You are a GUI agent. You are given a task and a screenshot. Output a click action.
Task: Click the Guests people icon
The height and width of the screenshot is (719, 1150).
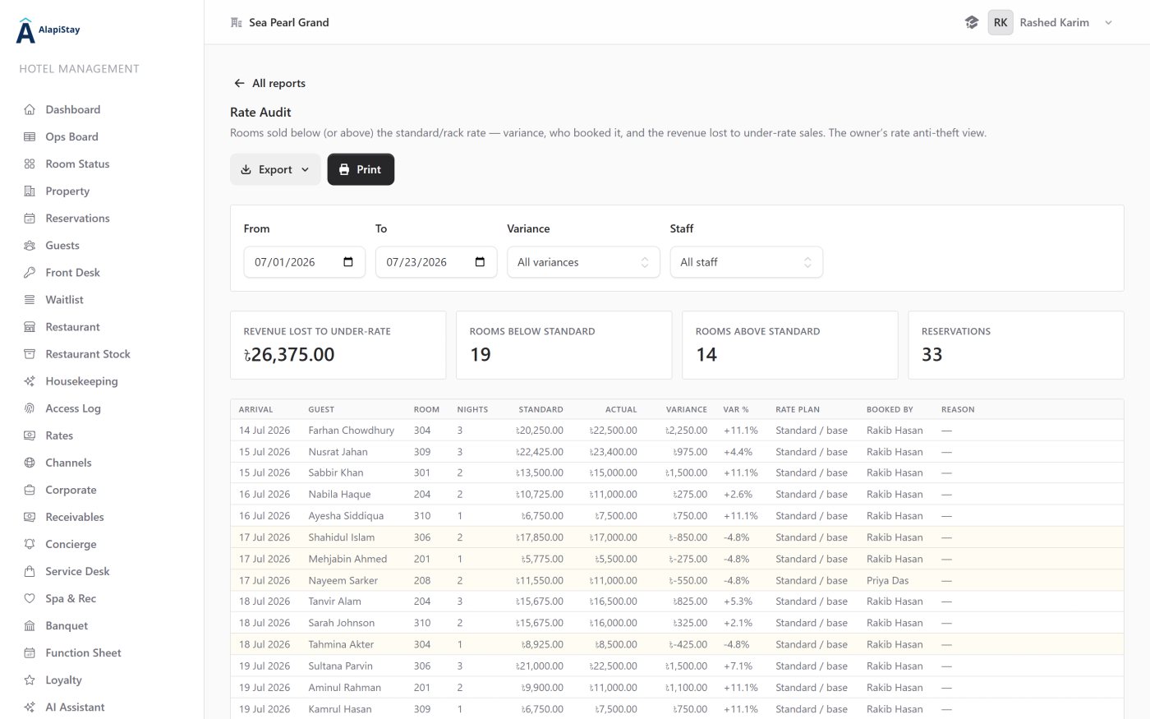(30, 245)
